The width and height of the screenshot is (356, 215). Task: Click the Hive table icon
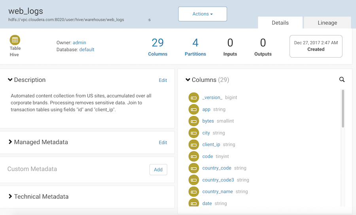(x=15, y=40)
